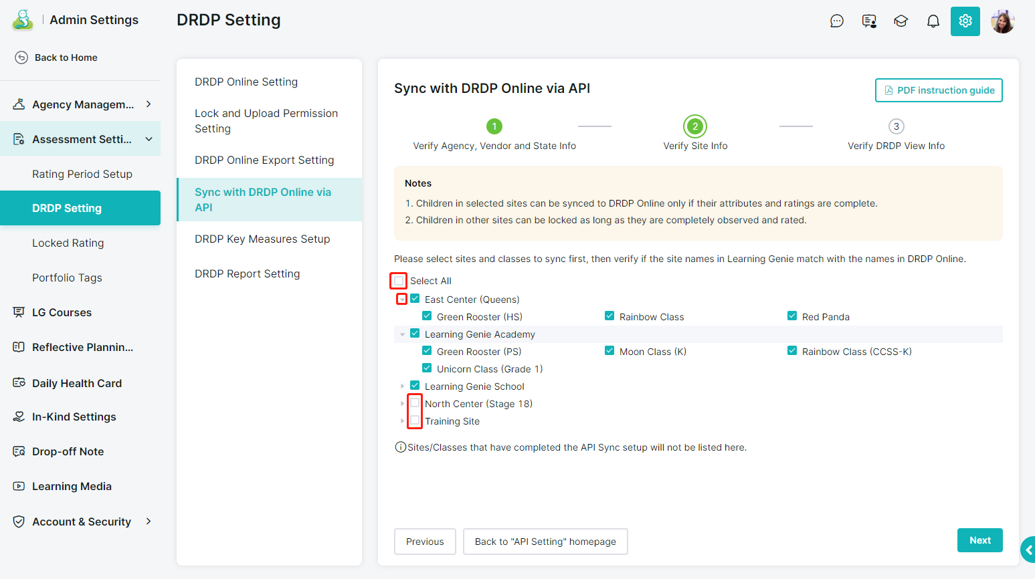Screen dimensions: 1035x579
Task: Open the chat messages icon in header
Action: (836, 21)
